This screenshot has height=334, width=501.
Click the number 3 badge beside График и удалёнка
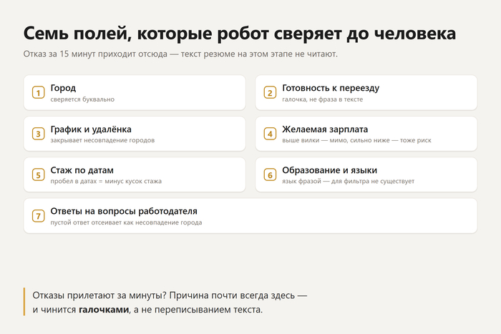click(39, 134)
